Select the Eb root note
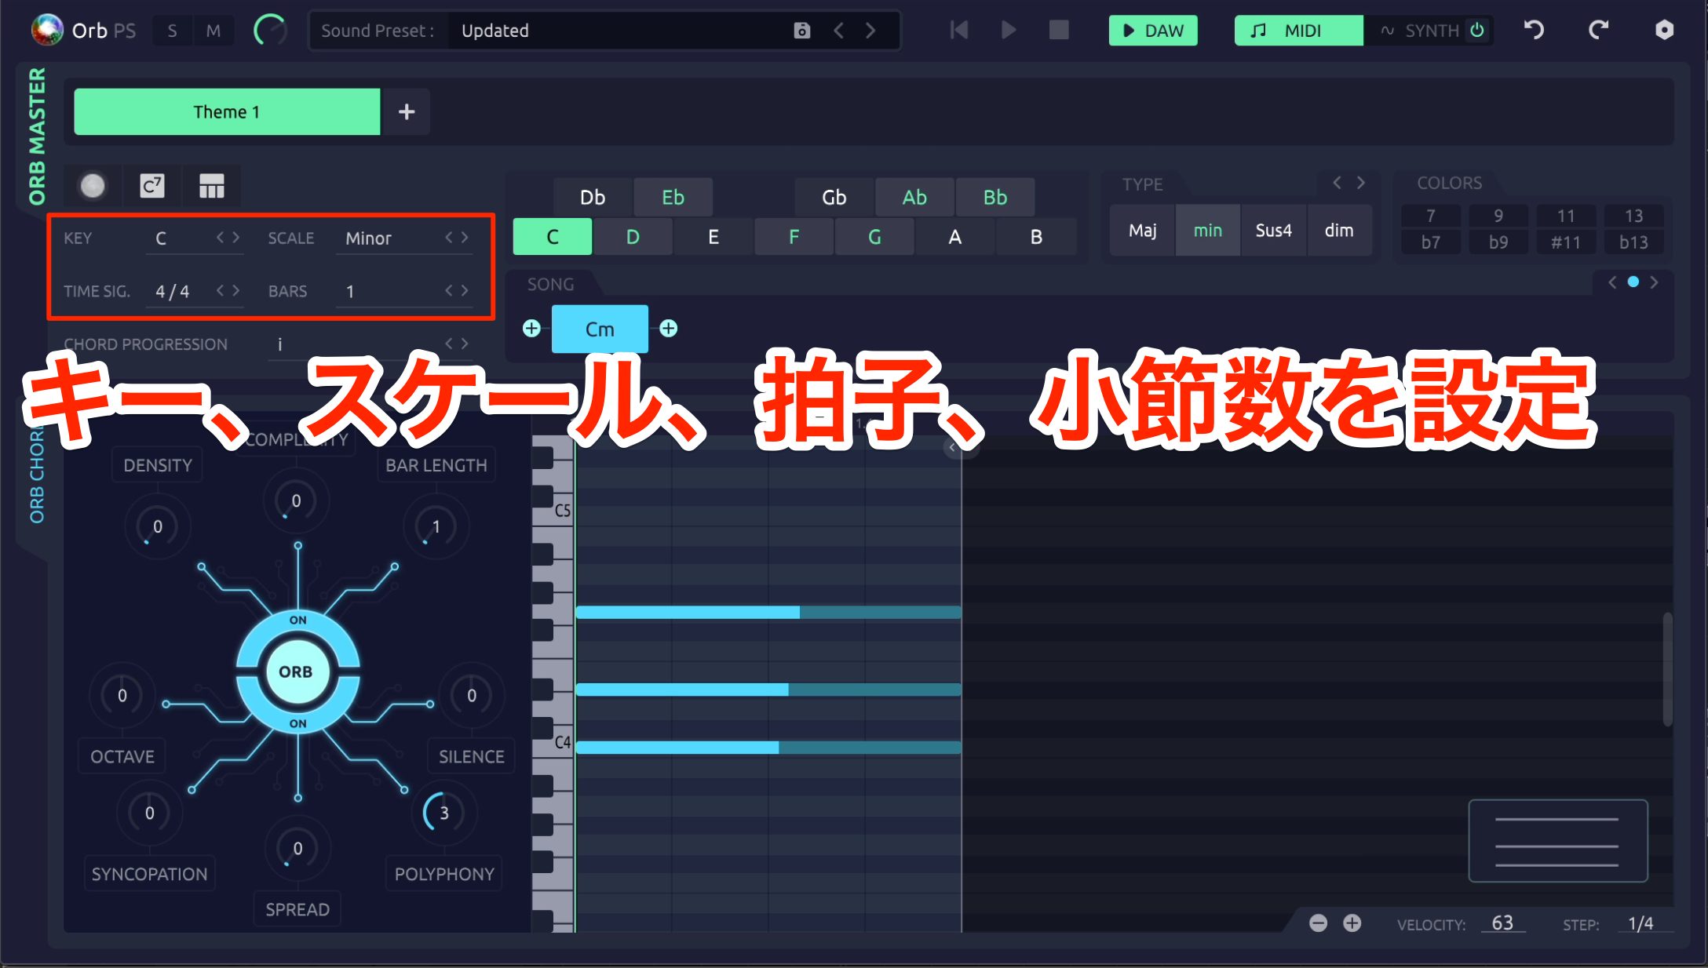1708x968 pixels. point(673,198)
